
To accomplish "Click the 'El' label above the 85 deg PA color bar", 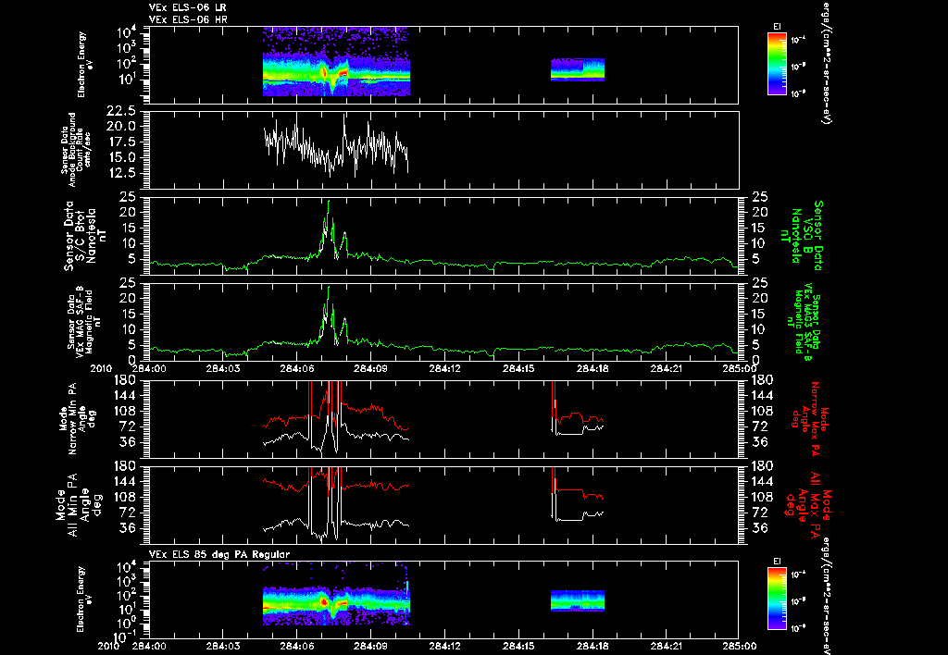I will (x=777, y=562).
